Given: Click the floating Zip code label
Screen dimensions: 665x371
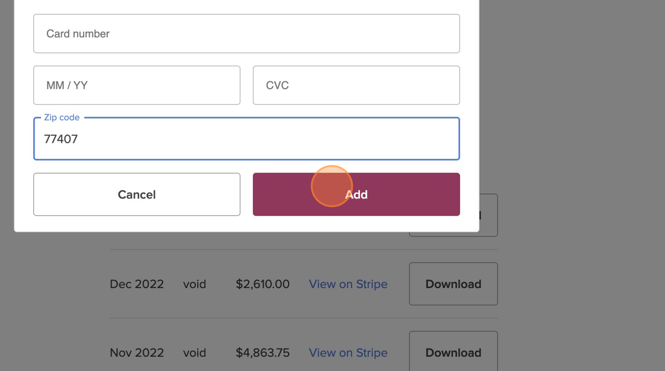Looking at the screenshot, I should 62,117.
